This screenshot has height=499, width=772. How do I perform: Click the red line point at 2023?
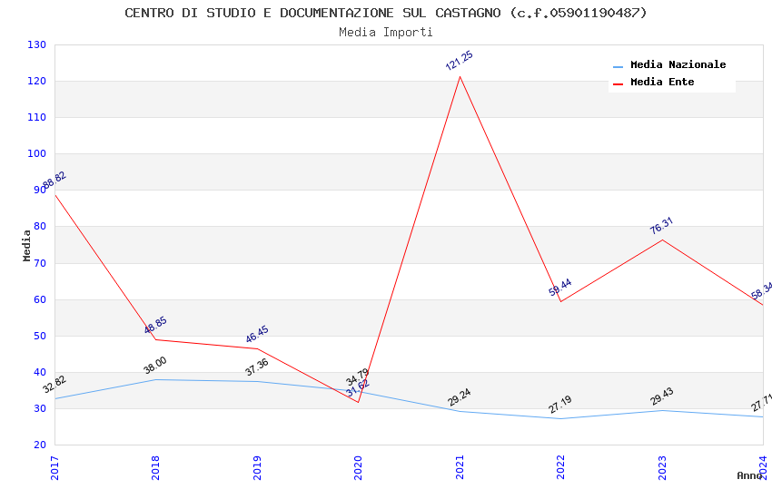[662, 240]
